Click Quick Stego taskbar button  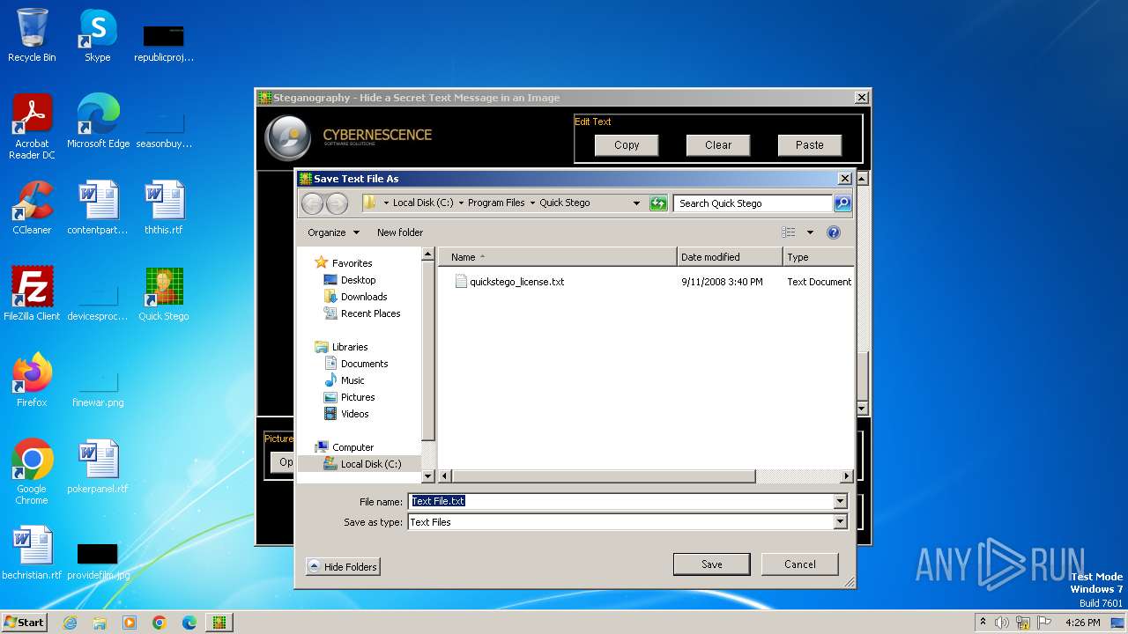click(219, 623)
